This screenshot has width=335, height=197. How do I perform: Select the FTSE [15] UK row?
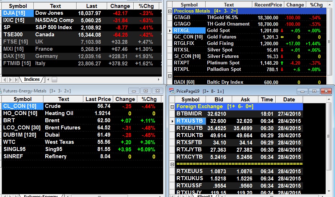pos(82,42)
